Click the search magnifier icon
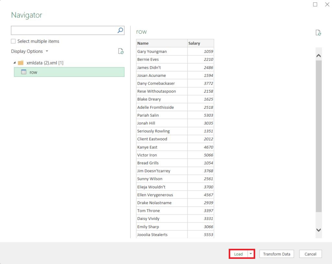The width and height of the screenshot is (332, 264). tap(120, 30)
